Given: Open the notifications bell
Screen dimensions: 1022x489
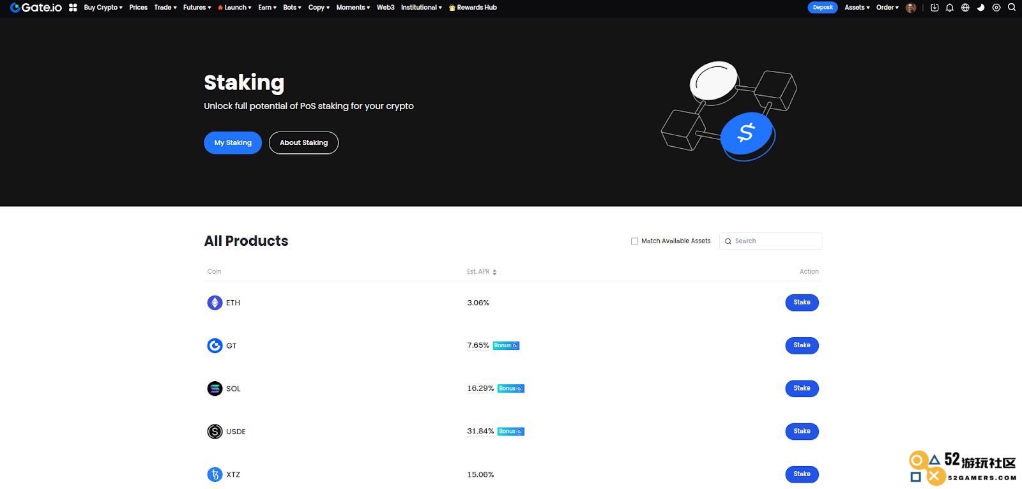Looking at the screenshot, I should pyautogui.click(x=950, y=8).
